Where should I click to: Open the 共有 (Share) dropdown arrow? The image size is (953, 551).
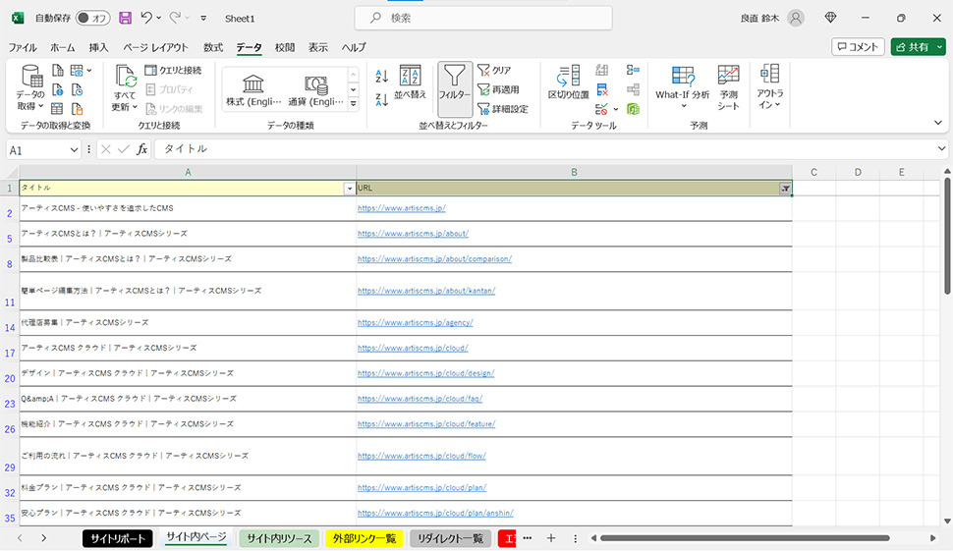tap(939, 47)
